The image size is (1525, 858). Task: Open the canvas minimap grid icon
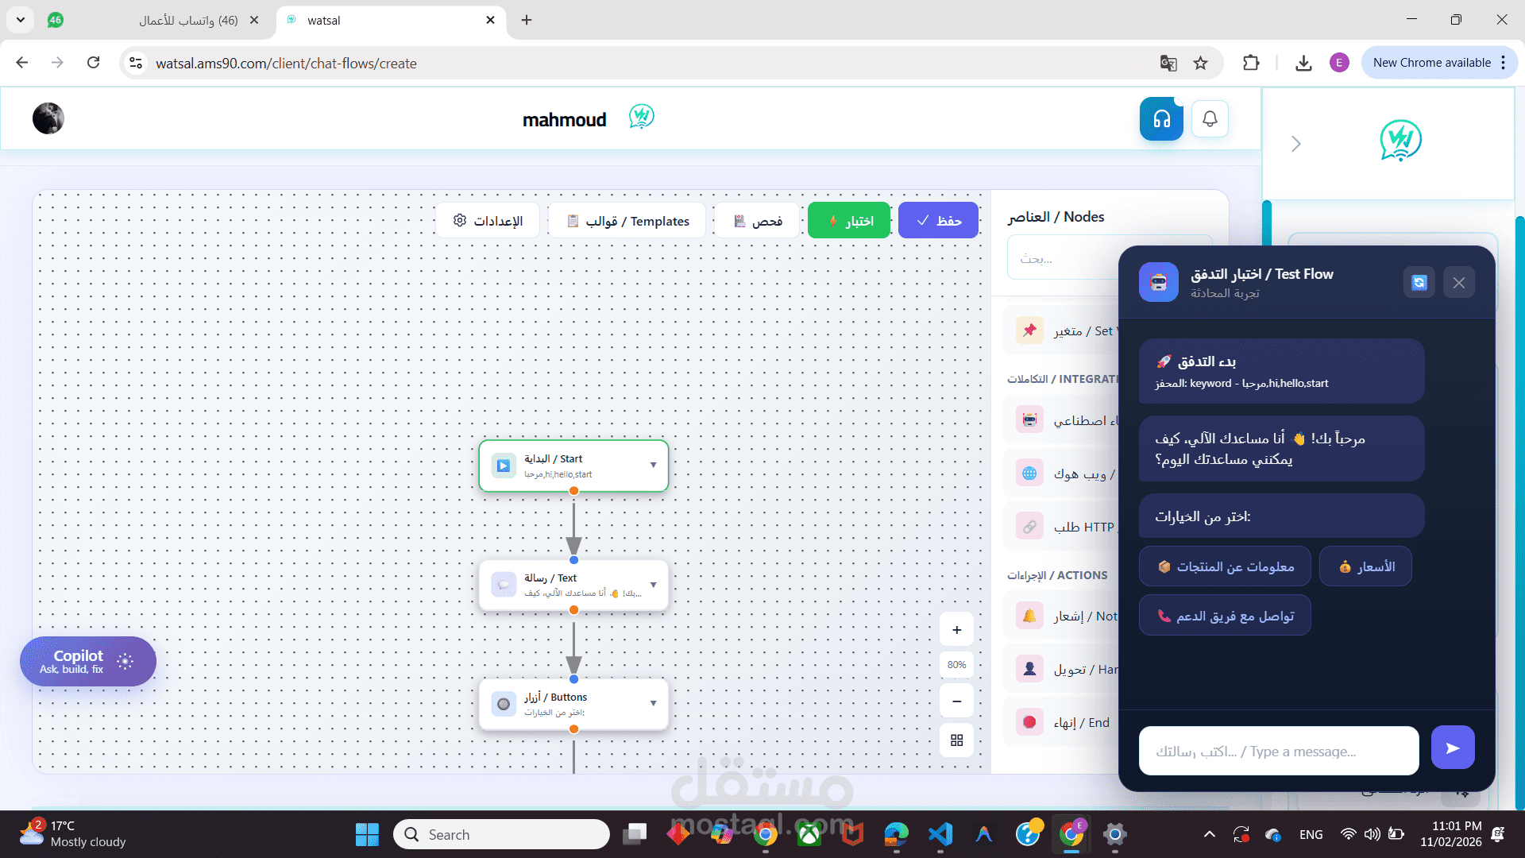point(956,740)
